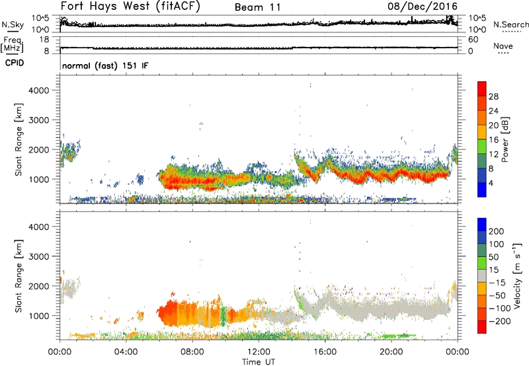Click the "18" tick on the frequency axis
The image size is (529, 366).
click(44, 40)
